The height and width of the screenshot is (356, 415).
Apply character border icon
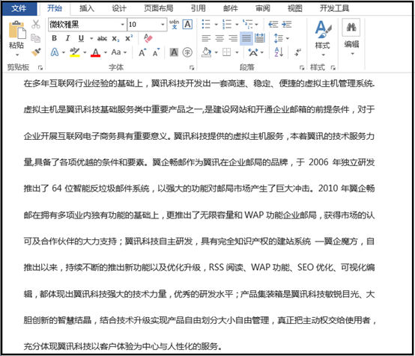coord(187,25)
